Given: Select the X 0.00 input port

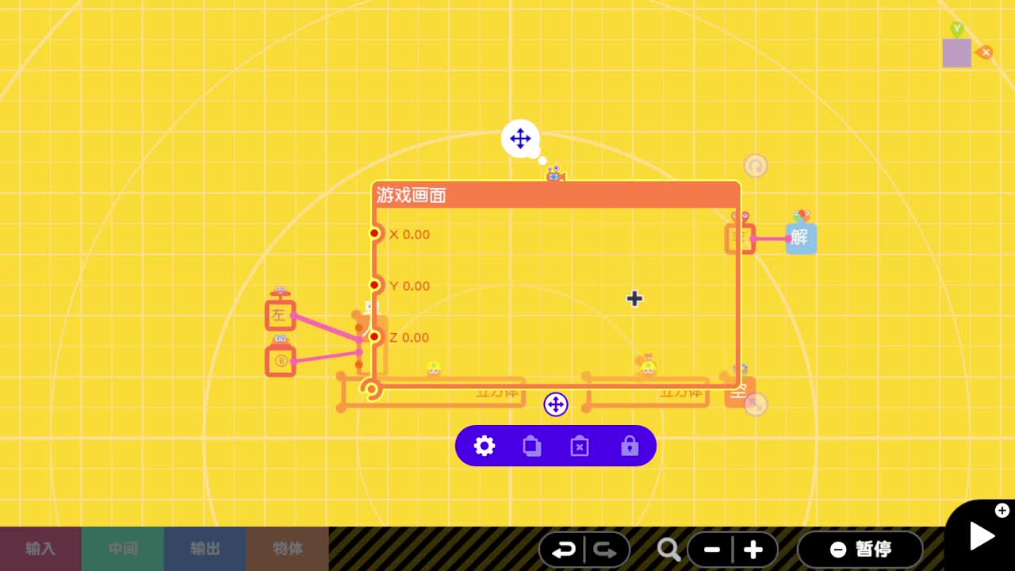Looking at the screenshot, I should pyautogui.click(x=375, y=233).
